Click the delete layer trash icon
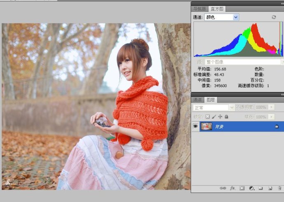The image size is (284, 202). click(x=279, y=188)
